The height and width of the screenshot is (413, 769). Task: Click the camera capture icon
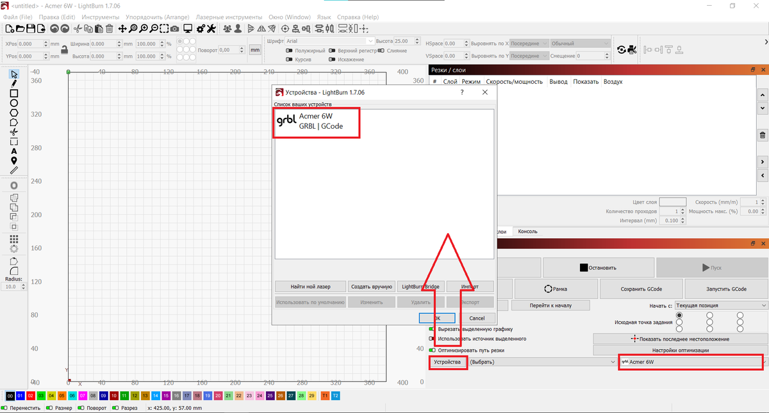174,29
